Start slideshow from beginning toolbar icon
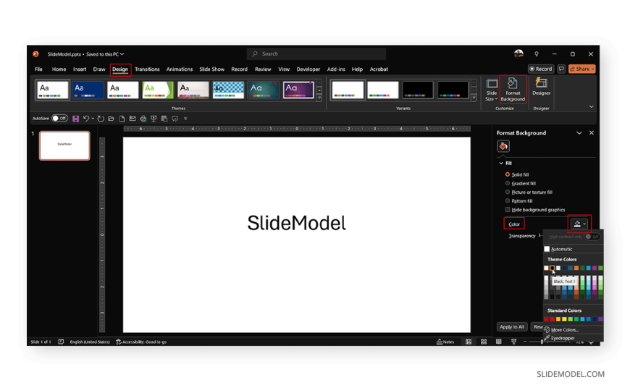The height and width of the screenshot is (390, 630). [154, 119]
